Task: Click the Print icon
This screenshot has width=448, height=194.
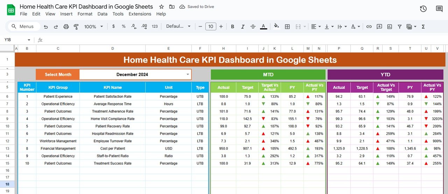Action: (x=66, y=27)
